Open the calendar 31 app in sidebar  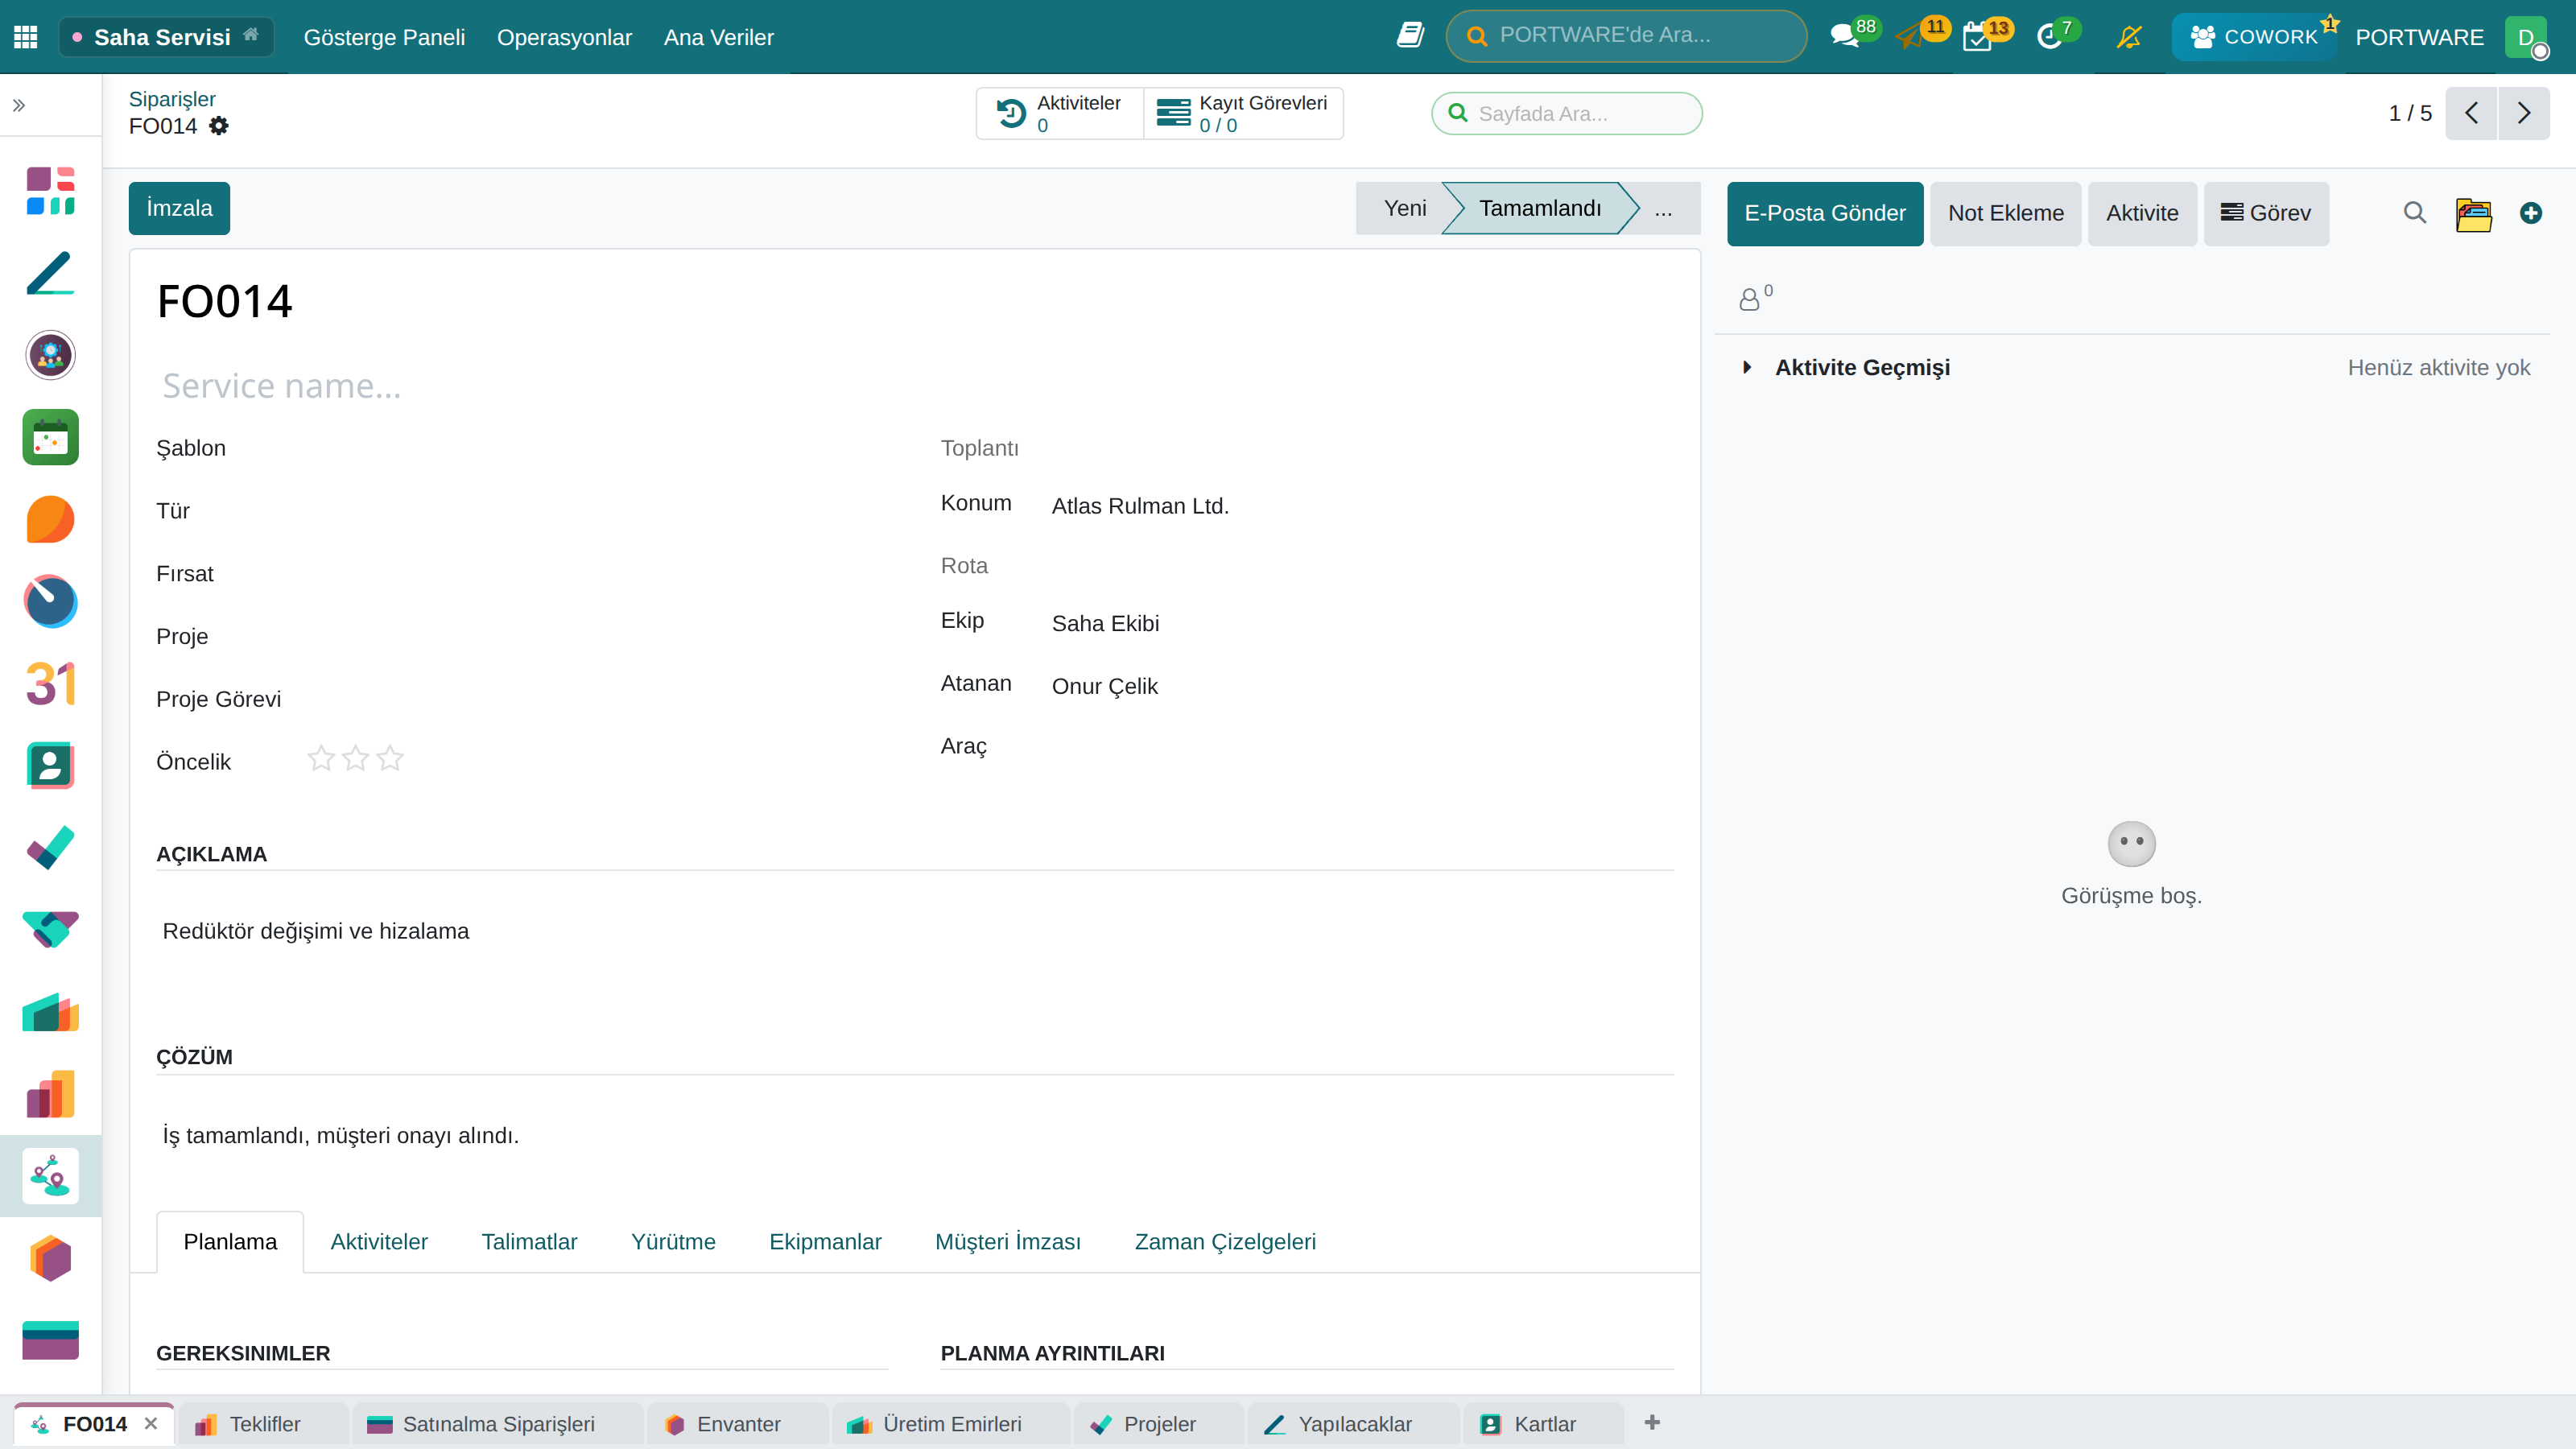point(50,684)
